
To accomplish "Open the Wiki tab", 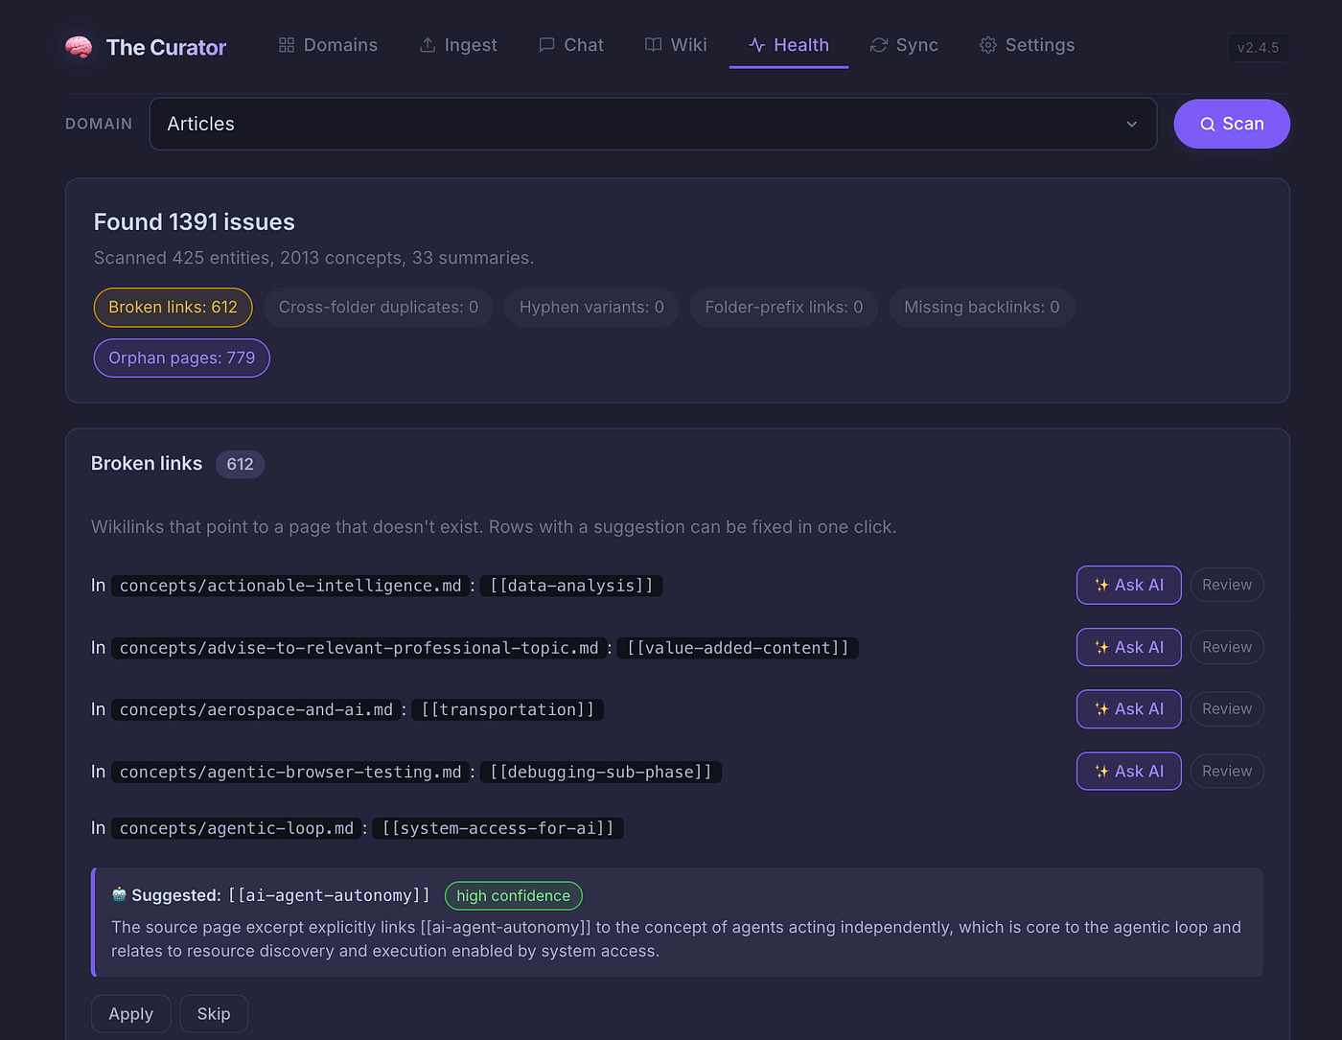I will 677,45.
